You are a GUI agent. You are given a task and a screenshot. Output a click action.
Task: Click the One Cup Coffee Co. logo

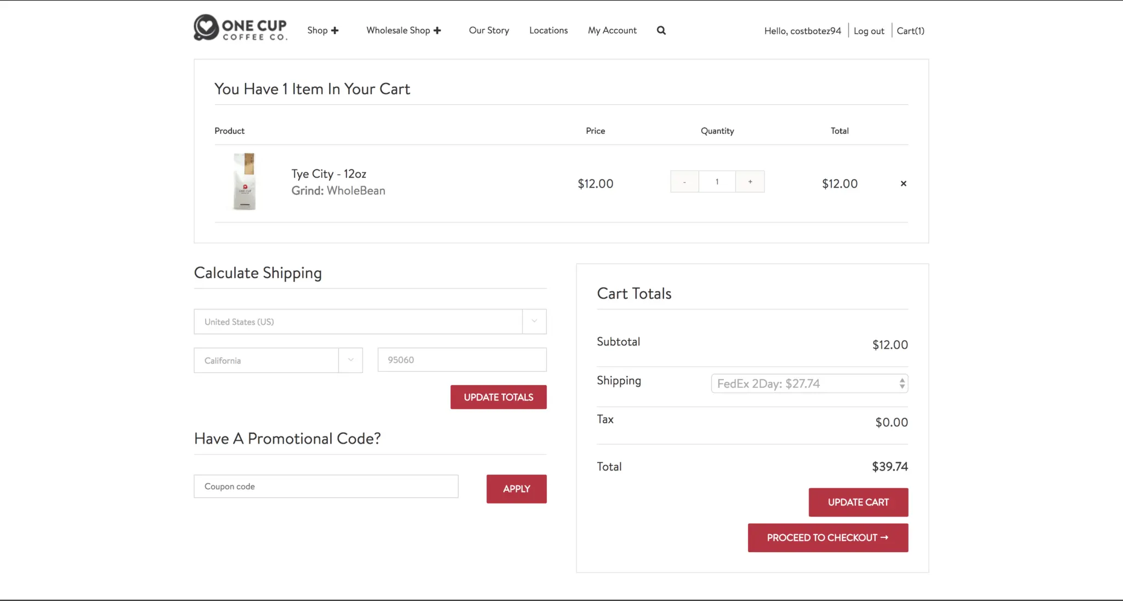coord(240,28)
